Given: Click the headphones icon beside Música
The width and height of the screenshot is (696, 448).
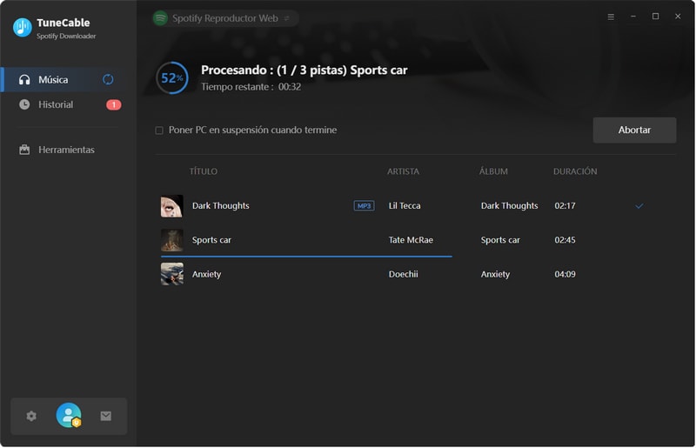Looking at the screenshot, I should click(24, 79).
